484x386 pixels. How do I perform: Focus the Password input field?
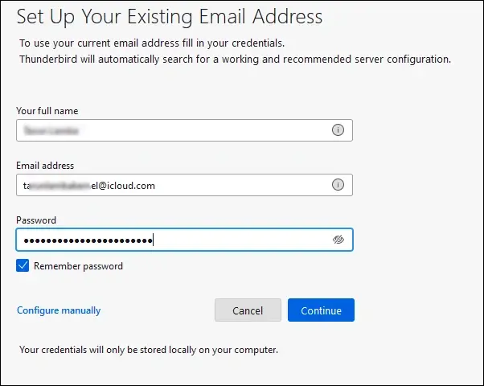(184, 240)
